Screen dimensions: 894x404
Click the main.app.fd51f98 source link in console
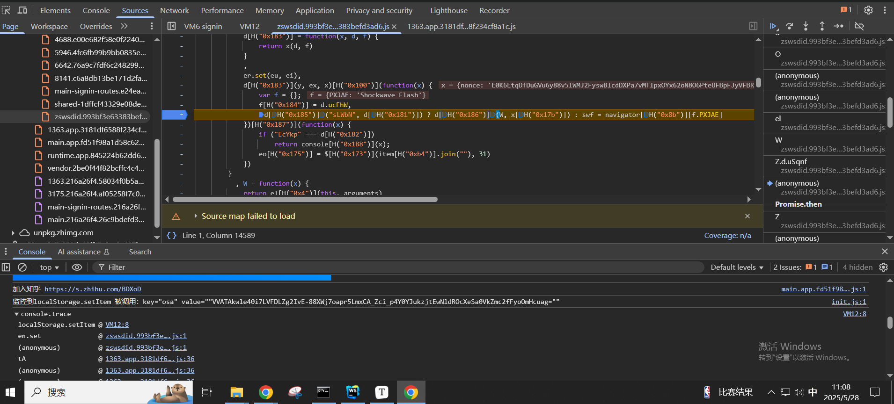(x=823, y=289)
